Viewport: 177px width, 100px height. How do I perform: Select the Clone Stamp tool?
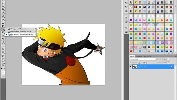[x=3, y=23]
